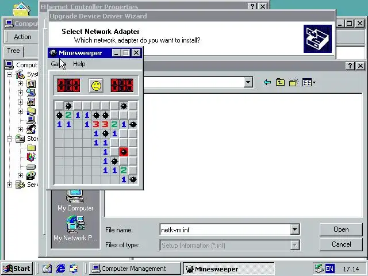The height and width of the screenshot is (276, 368).
Task: Launch Internet Explorer from quick launch
Action: click(60, 269)
